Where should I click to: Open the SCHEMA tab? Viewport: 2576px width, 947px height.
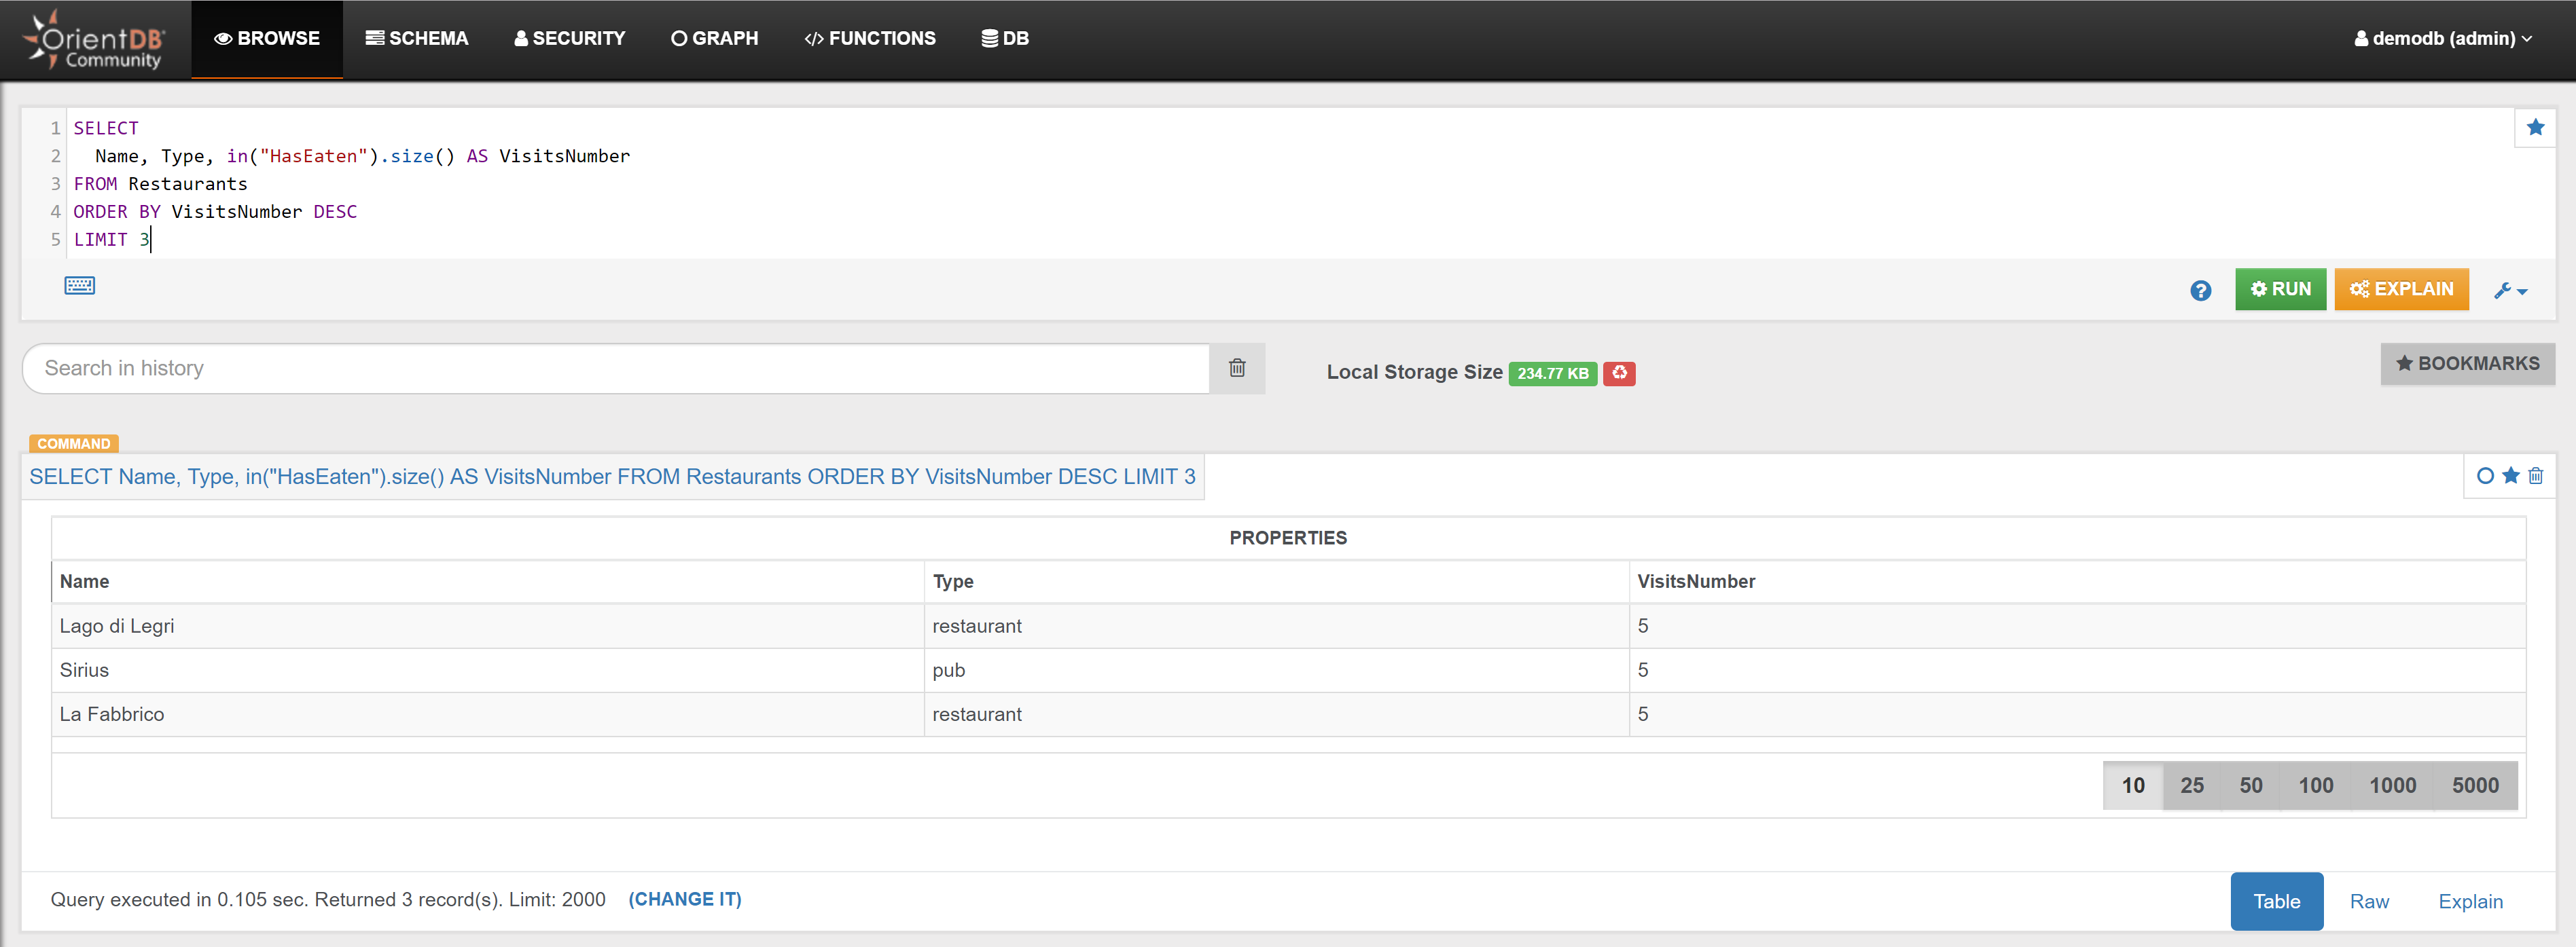[x=417, y=39]
